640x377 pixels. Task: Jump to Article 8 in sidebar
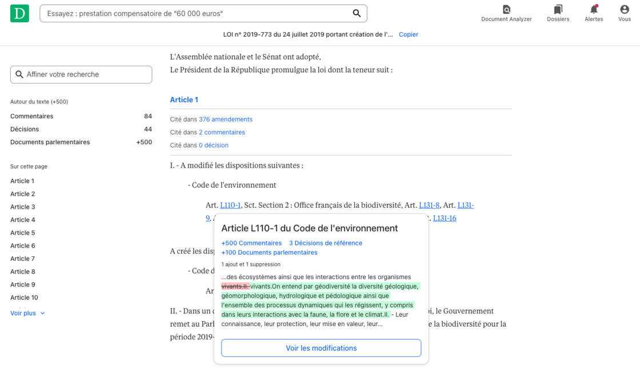point(22,272)
